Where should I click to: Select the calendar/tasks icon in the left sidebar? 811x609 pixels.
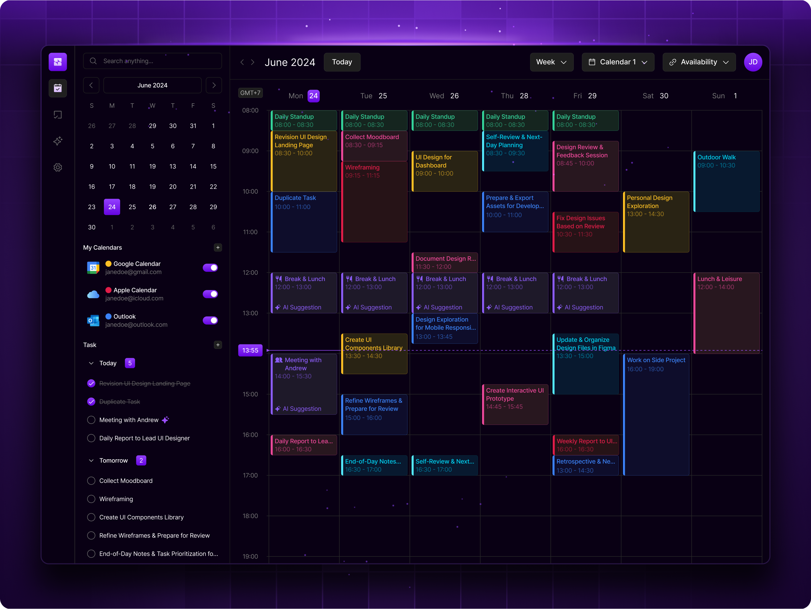pos(58,88)
